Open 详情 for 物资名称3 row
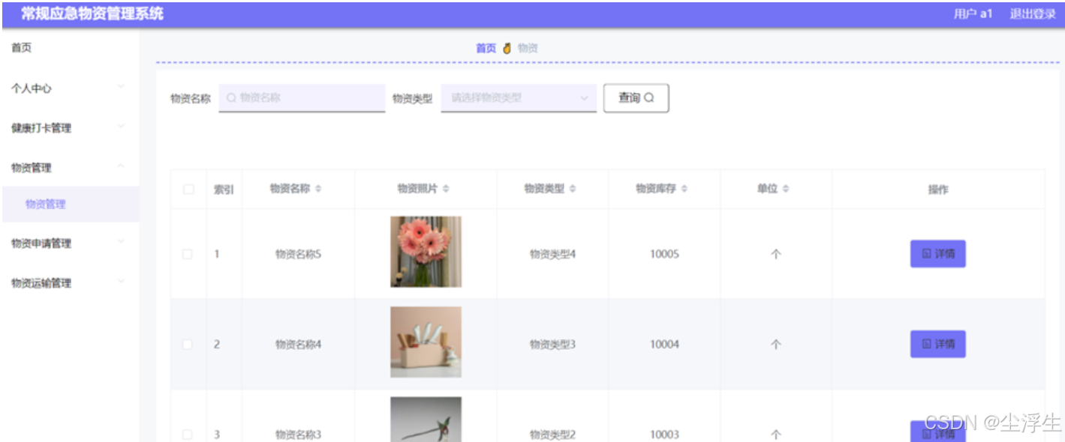The height and width of the screenshot is (442, 1065). click(937, 432)
